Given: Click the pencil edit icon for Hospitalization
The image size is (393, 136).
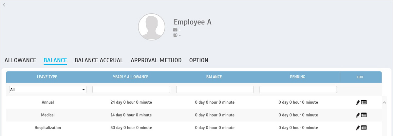Looking at the screenshot, I should point(358,128).
